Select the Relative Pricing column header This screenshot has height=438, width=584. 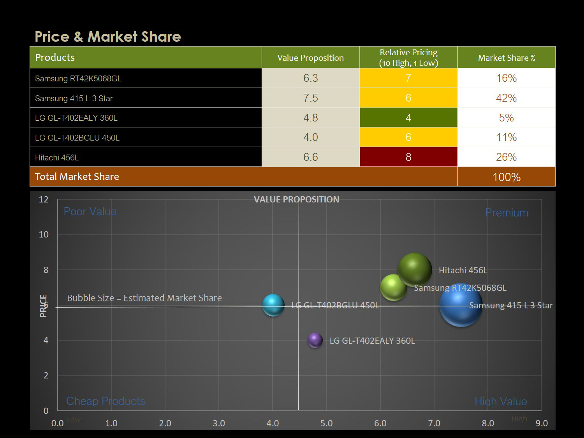408,57
